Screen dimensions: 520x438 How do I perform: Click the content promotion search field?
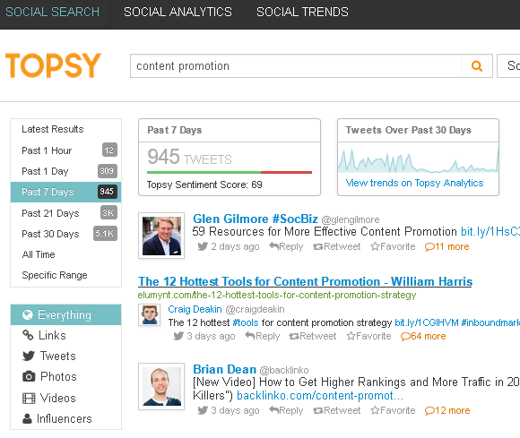[296, 66]
